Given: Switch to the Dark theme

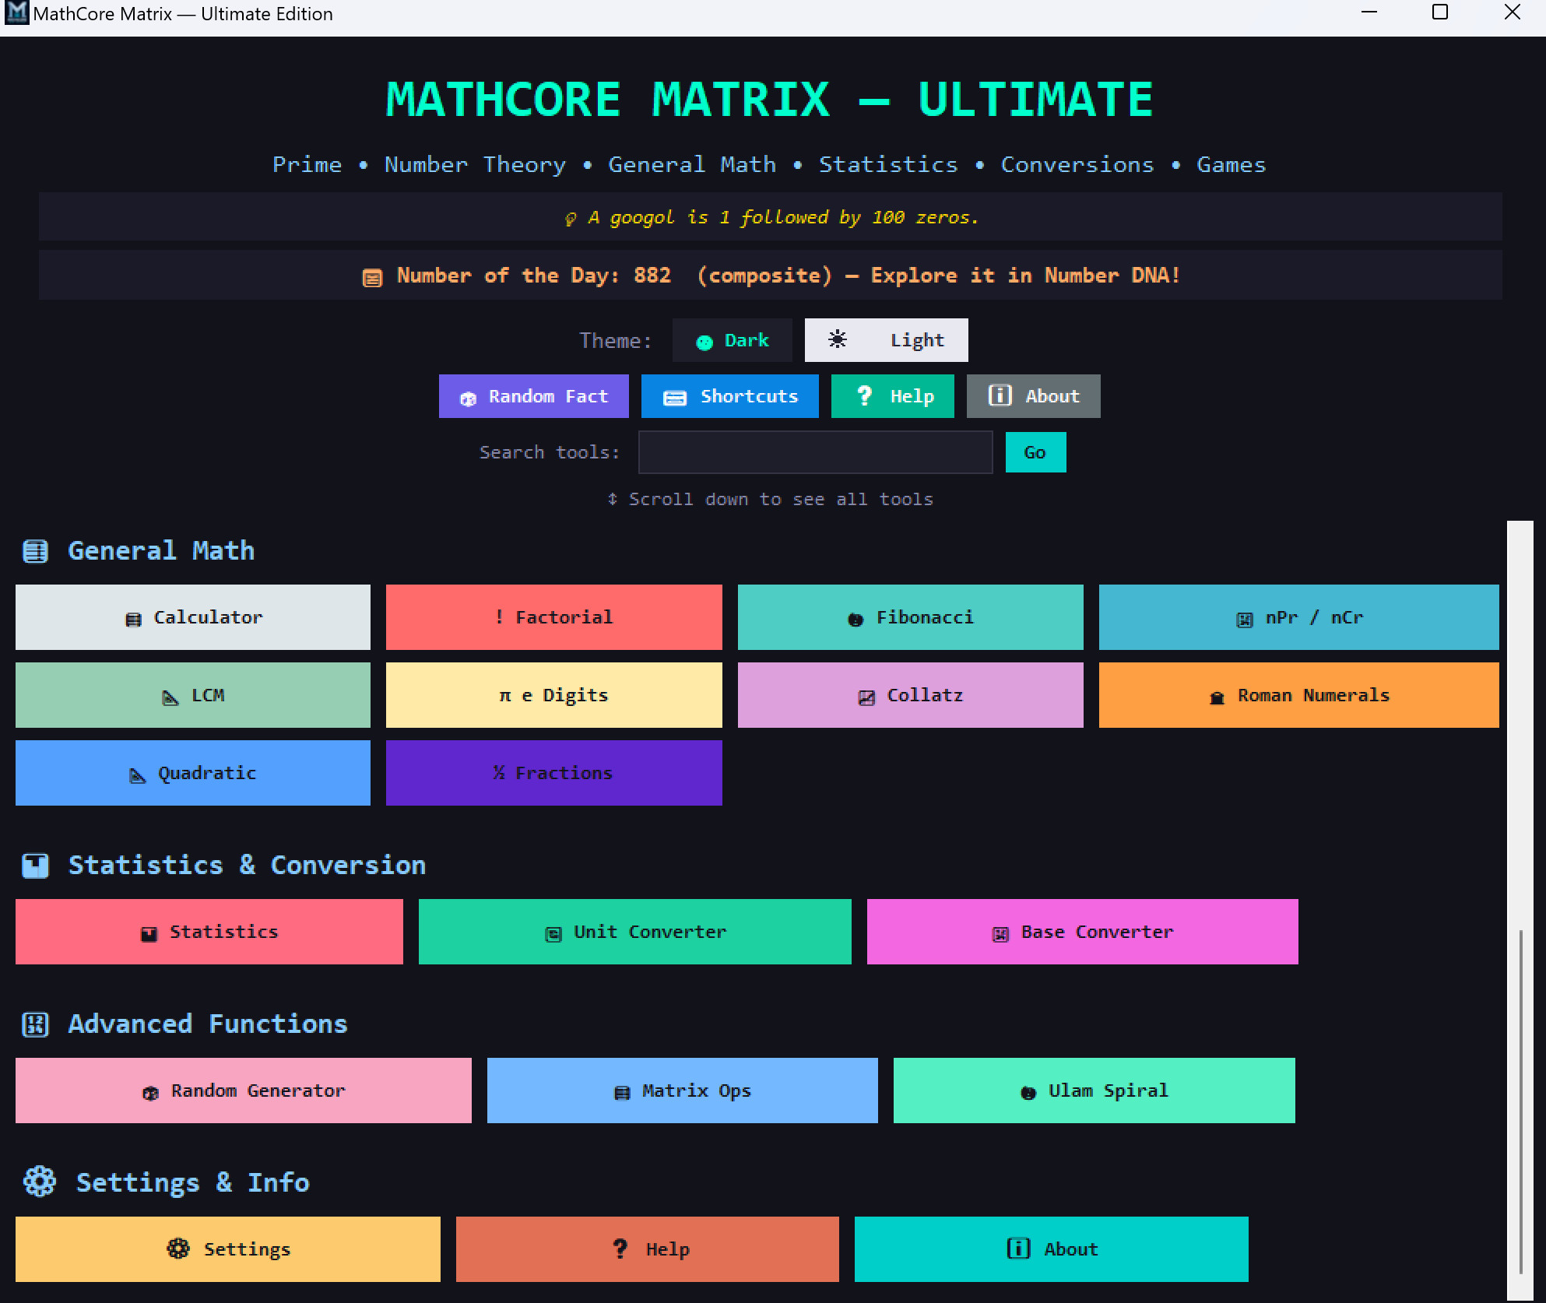Looking at the screenshot, I should coord(733,340).
